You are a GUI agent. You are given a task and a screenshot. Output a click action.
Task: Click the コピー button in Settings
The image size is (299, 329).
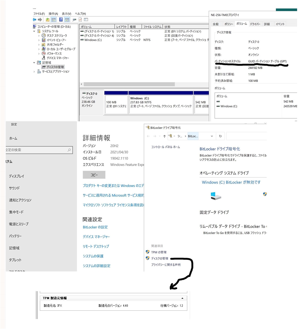click(x=94, y=175)
